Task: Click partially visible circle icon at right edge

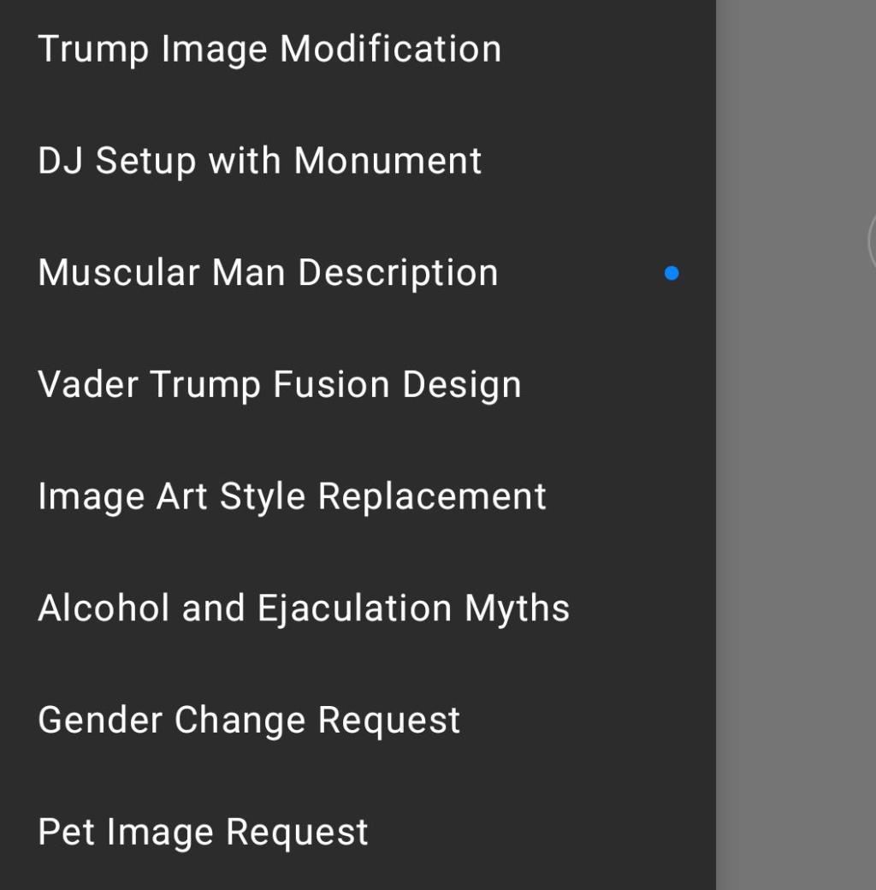Action: pos(872,242)
